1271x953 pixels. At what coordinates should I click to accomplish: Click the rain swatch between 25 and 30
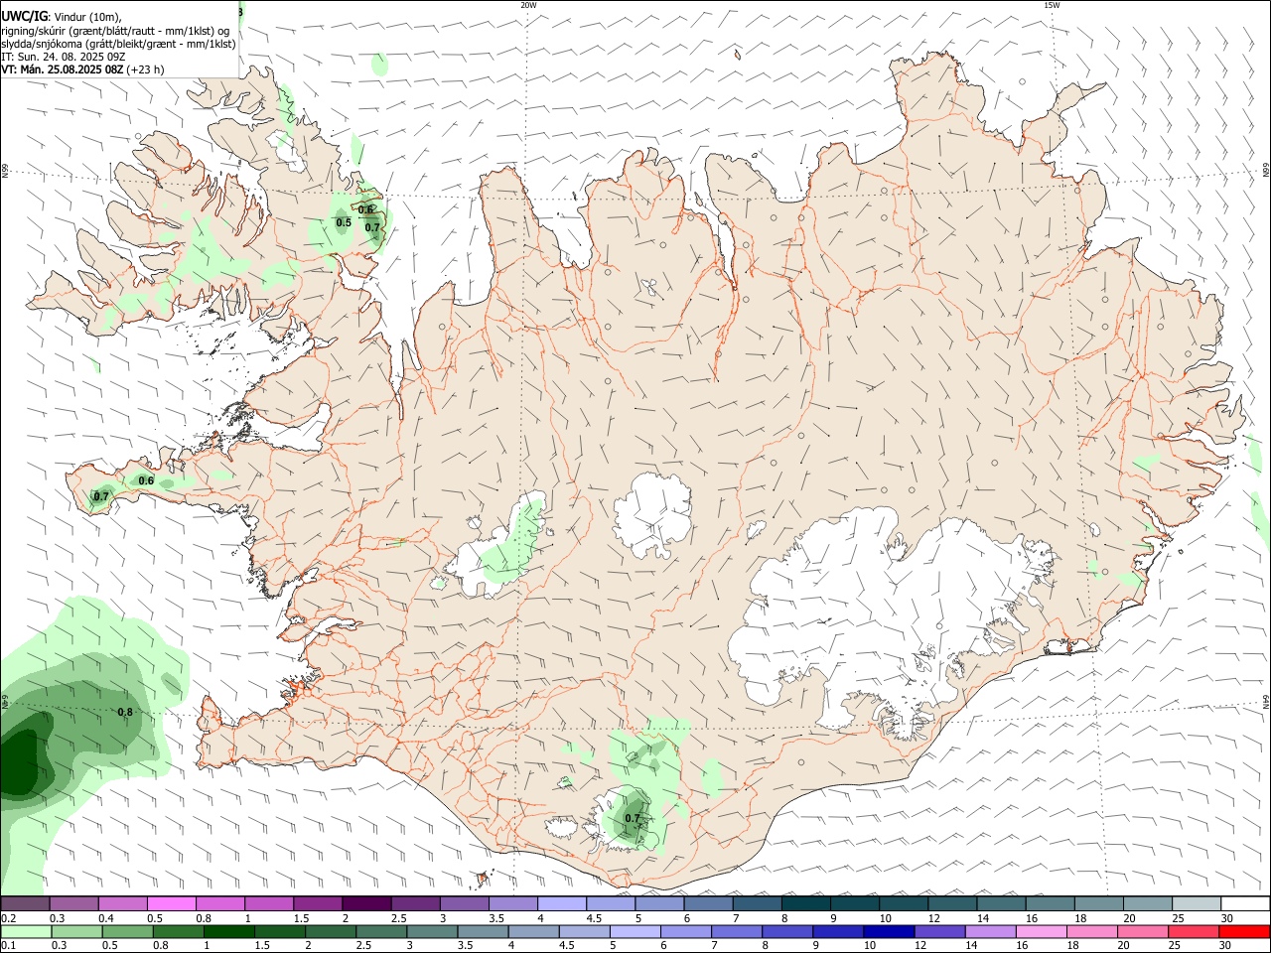[x=1194, y=931]
